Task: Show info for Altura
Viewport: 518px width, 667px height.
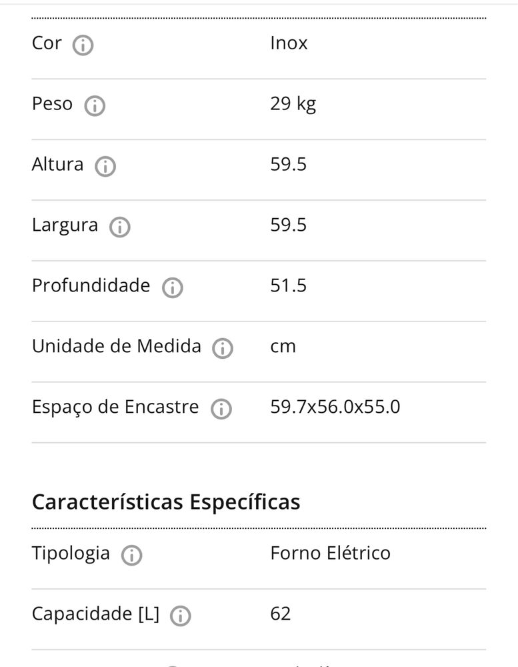Action: (x=105, y=166)
